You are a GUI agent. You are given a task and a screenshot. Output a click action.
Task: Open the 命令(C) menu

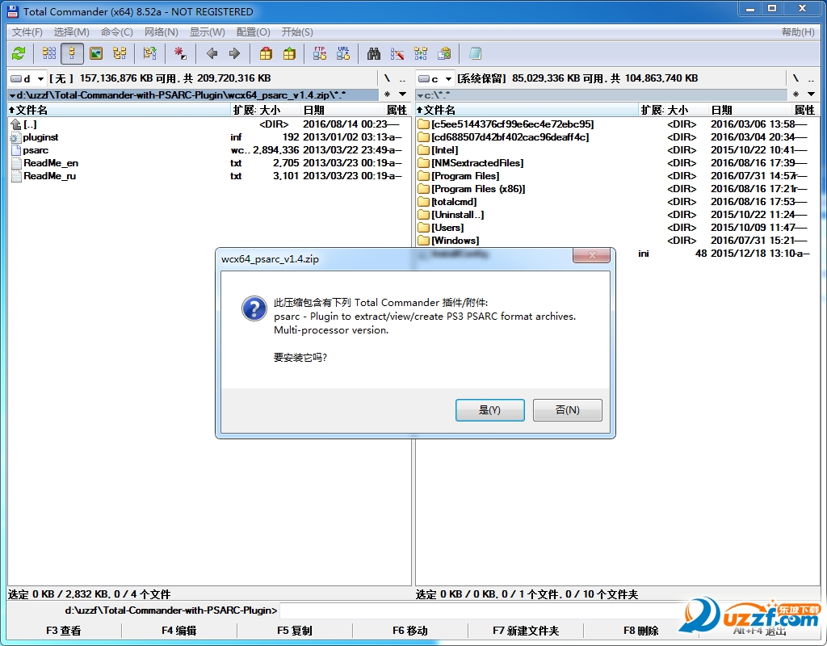click(x=116, y=32)
